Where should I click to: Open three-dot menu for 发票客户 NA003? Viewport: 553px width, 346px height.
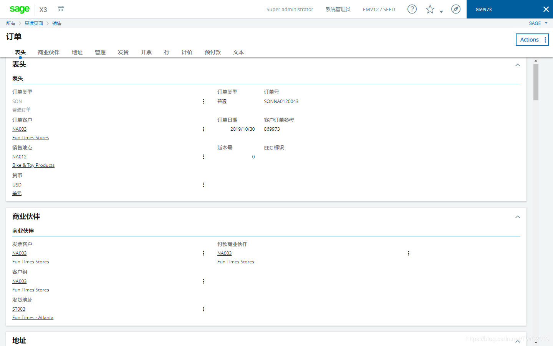click(204, 253)
